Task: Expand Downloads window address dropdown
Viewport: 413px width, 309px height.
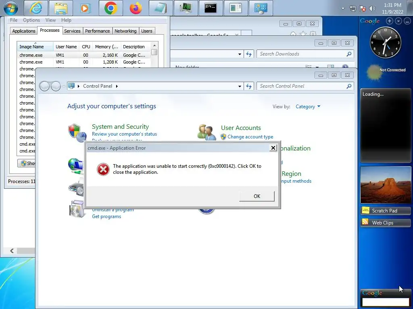Action: click(x=240, y=54)
